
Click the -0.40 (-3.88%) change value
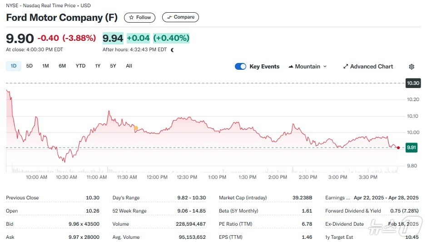(67, 38)
